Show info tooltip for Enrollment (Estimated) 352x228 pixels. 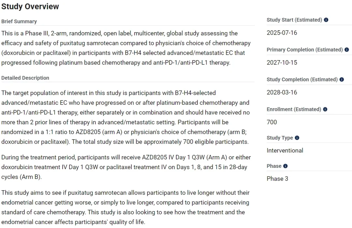(325, 109)
